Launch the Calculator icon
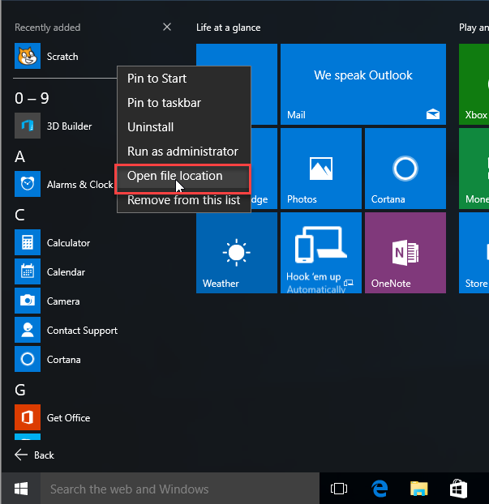489x504 pixels. (28, 242)
